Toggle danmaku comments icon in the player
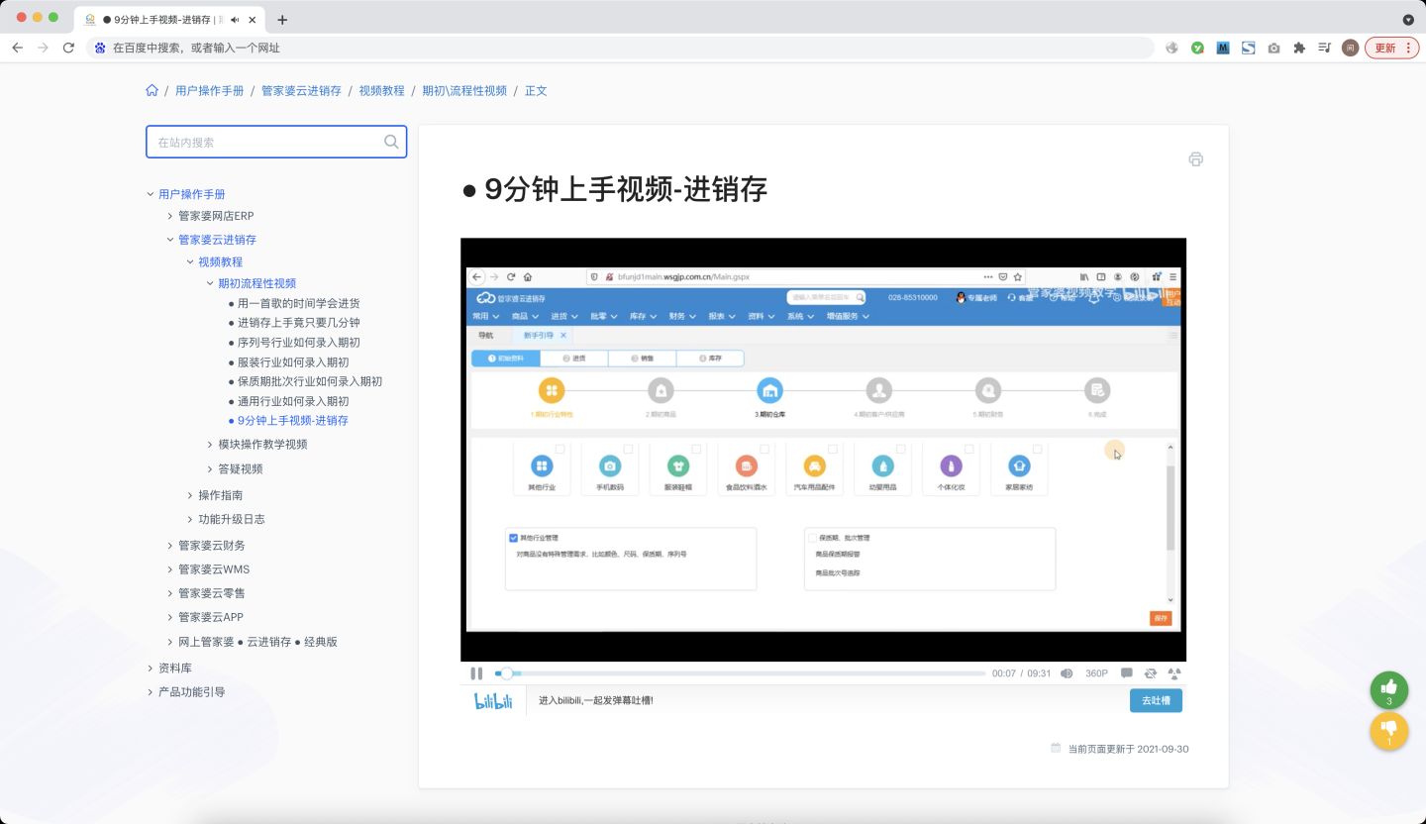The width and height of the screenshot is (1426, 824). click(x=1127, y=673)
